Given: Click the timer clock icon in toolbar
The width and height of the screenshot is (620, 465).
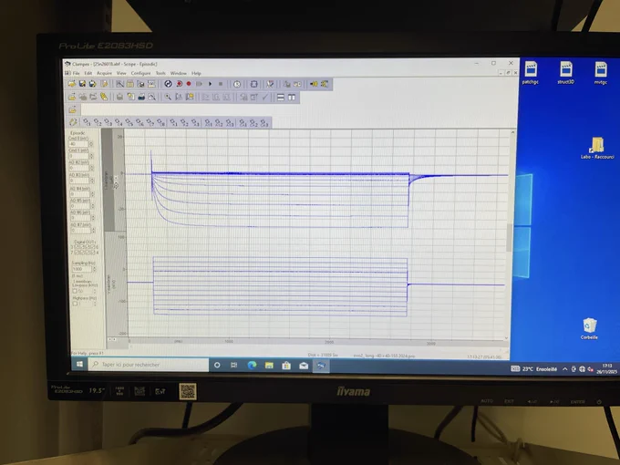Looking at the screenshot, I should [x=237, y=84].
